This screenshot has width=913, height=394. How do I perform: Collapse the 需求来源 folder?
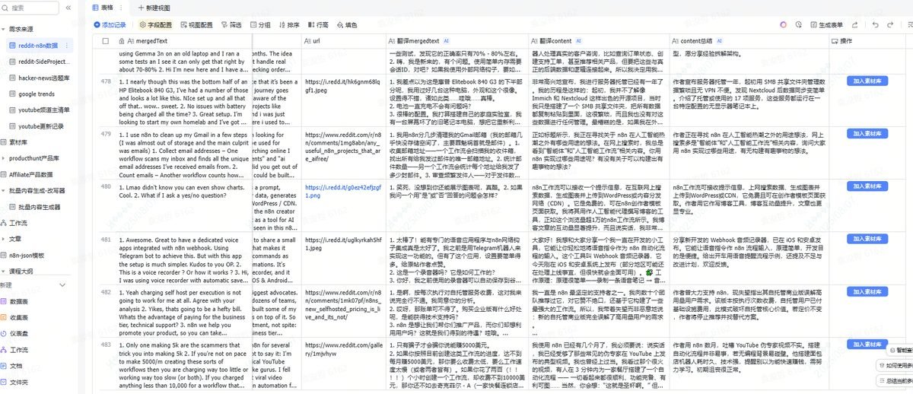click(x=5, y=30)
